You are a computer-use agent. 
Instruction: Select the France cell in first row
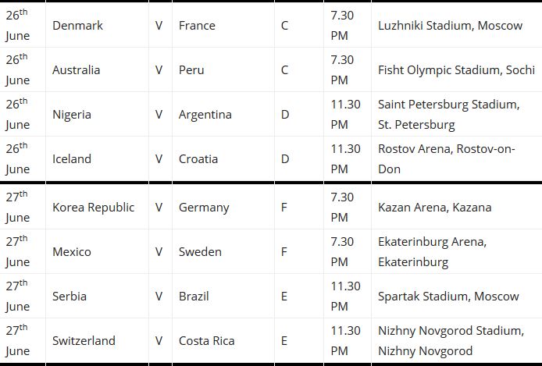click(x=223, y=25)
